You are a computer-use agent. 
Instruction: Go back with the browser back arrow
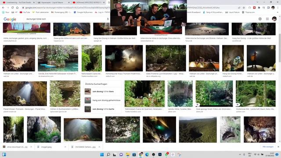tap(3, 8)
